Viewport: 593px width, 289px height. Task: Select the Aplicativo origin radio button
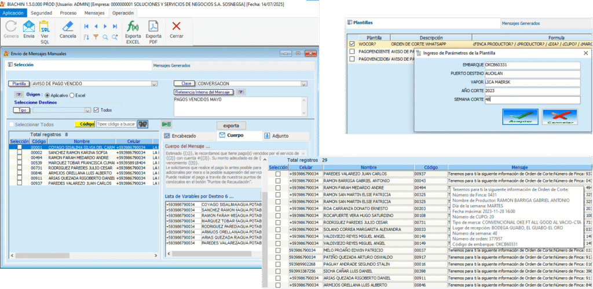47,96
